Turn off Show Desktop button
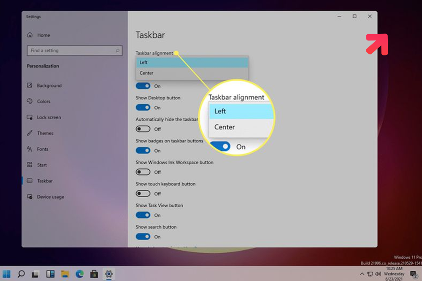 (x=143, y=107)
